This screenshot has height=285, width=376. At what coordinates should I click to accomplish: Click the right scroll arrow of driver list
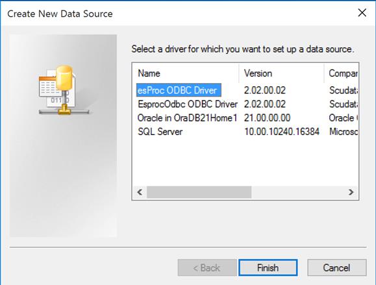coord(351,192)
